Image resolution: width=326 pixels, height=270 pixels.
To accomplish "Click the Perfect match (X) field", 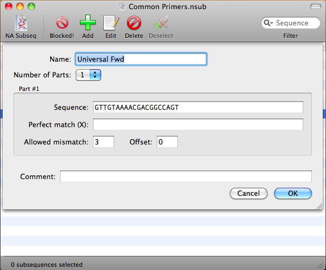I will tap(197, 125).
